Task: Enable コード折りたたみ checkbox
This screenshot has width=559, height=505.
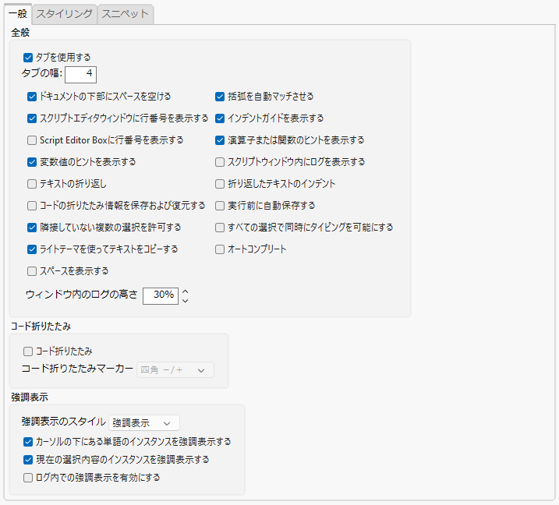Action: click(x=28, y=351)
